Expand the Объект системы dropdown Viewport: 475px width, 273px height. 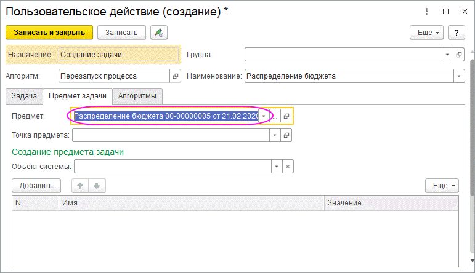coord(277,167)
